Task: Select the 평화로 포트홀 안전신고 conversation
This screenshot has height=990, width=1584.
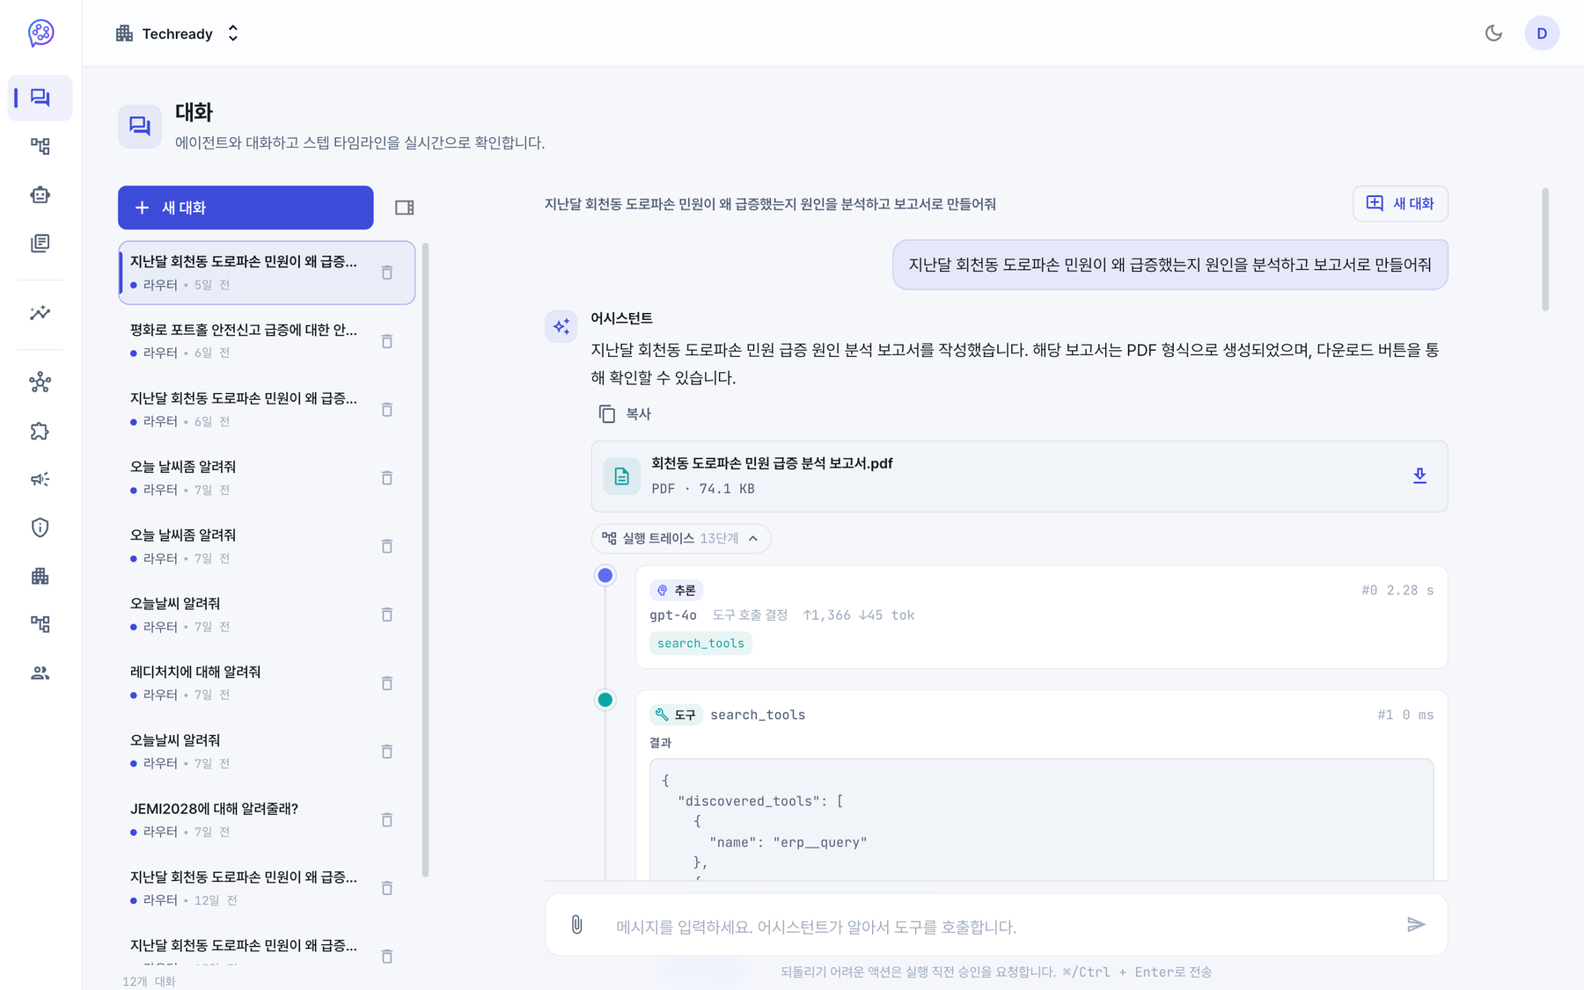Action: pos(266,341)
